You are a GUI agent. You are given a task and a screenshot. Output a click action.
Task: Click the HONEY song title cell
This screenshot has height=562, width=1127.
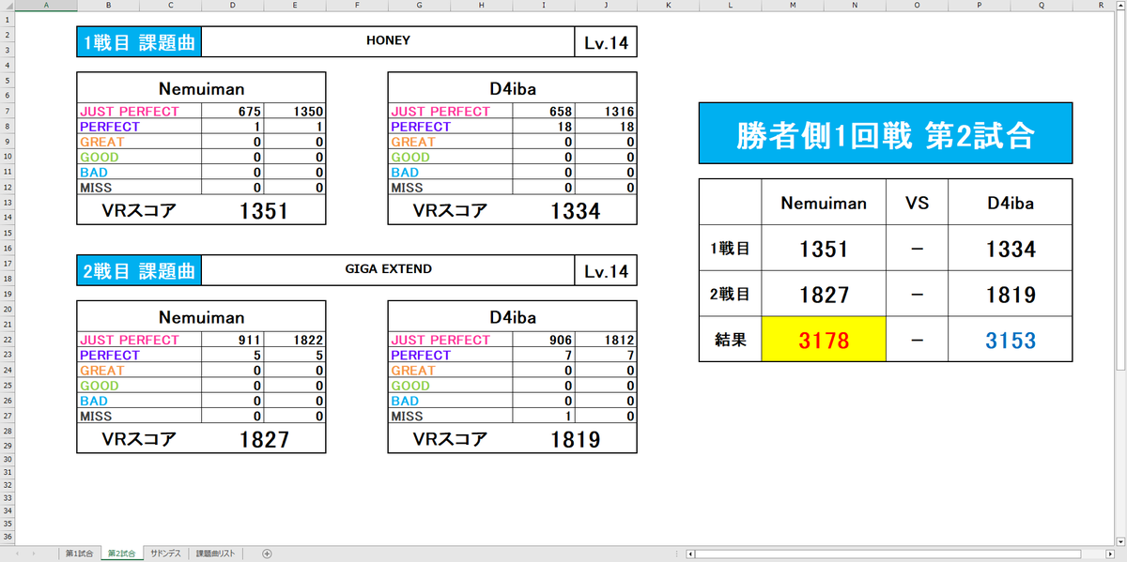tap(388, 41)
